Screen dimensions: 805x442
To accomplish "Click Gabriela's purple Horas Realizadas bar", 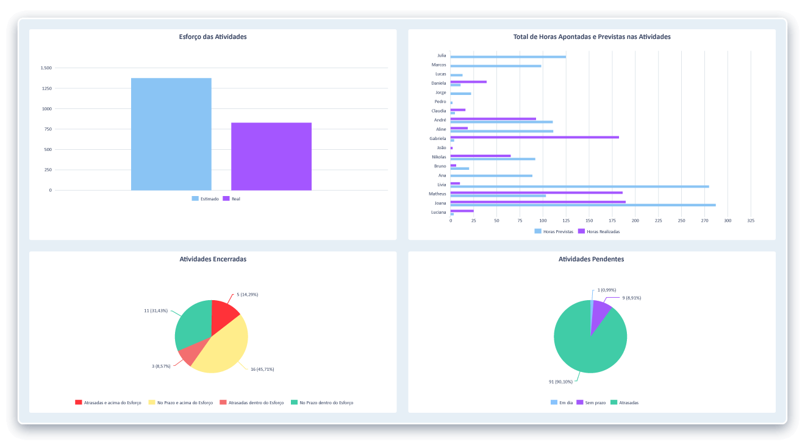I will tap(535, 137).
